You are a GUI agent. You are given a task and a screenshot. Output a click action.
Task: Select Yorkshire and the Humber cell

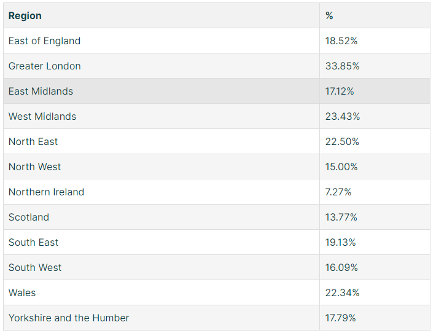click(x=162, y=318)
